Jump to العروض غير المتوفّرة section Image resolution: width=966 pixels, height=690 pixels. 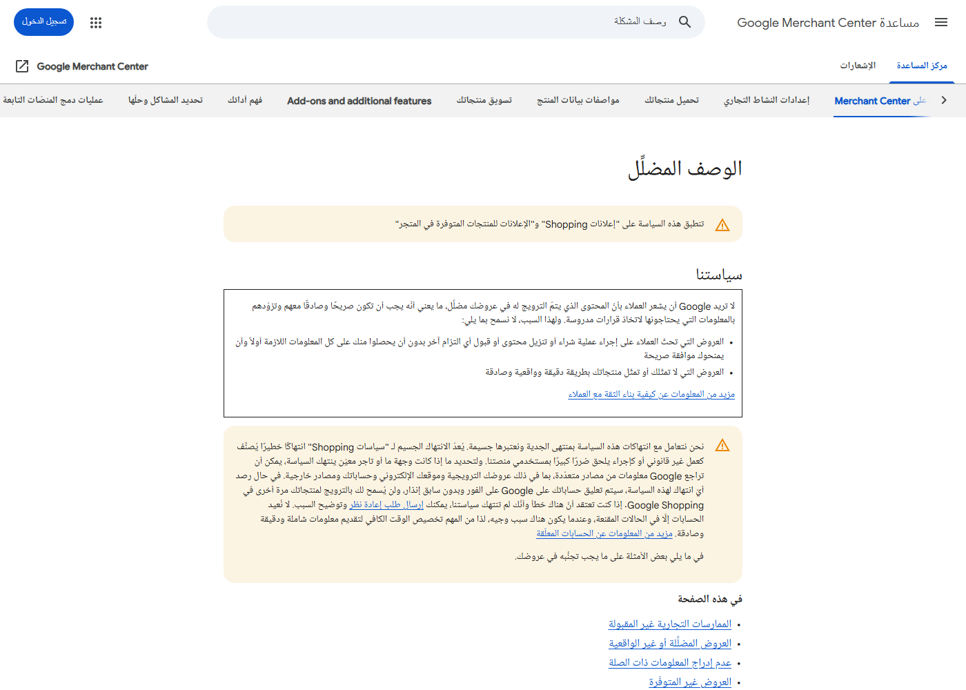(x=690, y=682)
